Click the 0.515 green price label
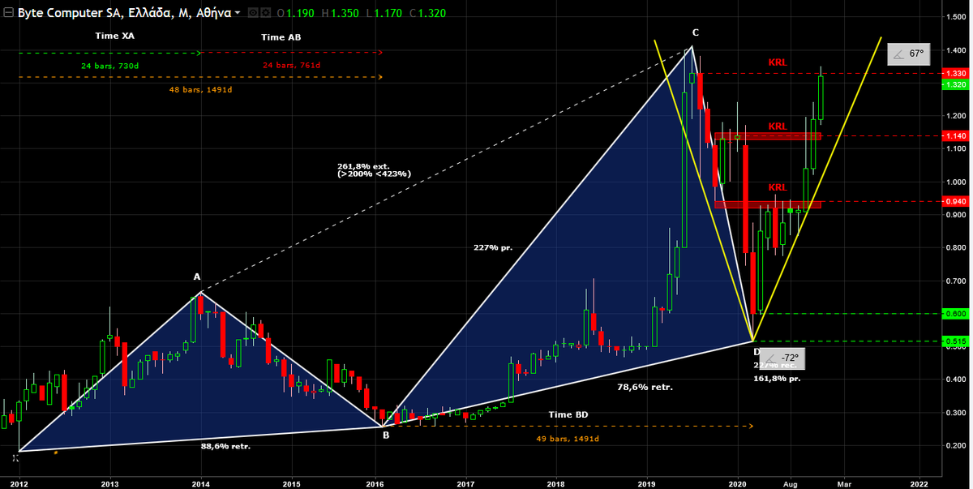This screenshot has width=973, height=489. pyautogui.click(x=955, y=341)
